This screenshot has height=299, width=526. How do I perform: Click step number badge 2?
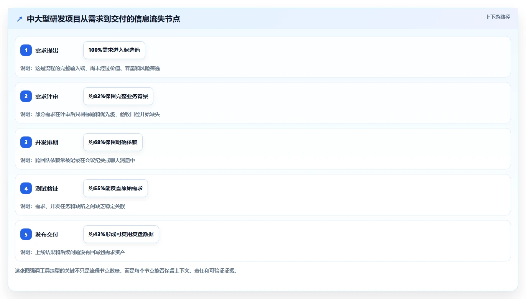[26, 96]
